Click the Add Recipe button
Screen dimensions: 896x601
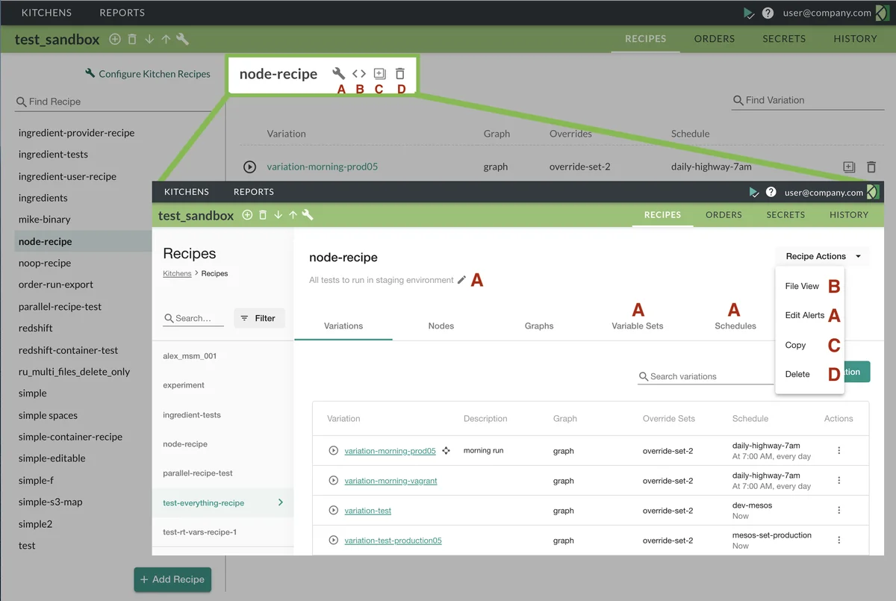point(172,579)
